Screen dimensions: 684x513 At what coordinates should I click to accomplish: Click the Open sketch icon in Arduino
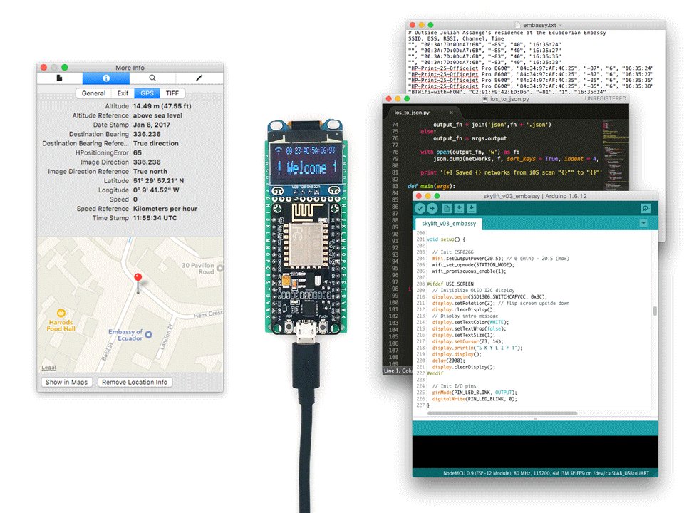(x=459, y=209)
